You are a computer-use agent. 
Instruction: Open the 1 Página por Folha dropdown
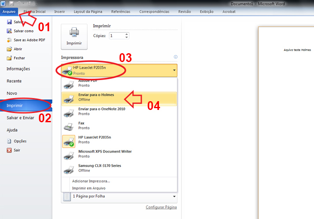[119, 197]
